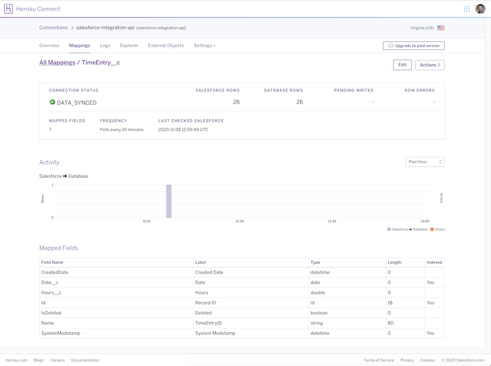Click Upgrade to paid version button

pos(414,46)
